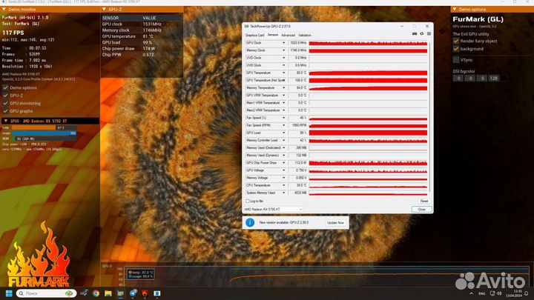Image resolution: width=534 pixels, height=300 pixels.
Task: Open File Explorer from the taskbar
Action: pyautogui.click(x=108, y=293)
